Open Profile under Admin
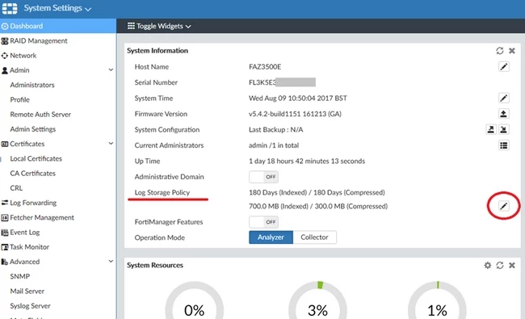This screenshot has height=319, width=525. point(19,100)
